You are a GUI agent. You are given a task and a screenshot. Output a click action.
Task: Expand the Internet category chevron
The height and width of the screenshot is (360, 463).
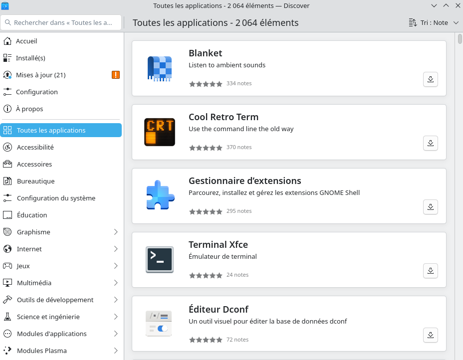point(116,249)
